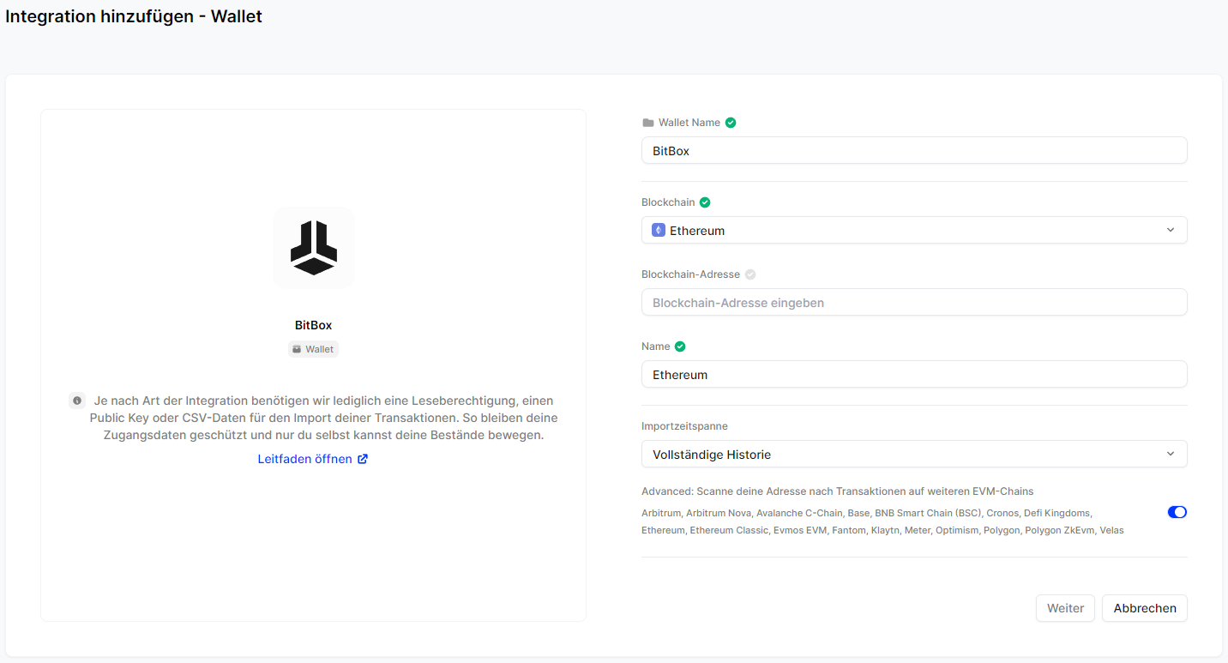Click the Blockchain-Adresse eingeben input field
This screenshot has width=1228, height=663.
click(x=914, y=302)
